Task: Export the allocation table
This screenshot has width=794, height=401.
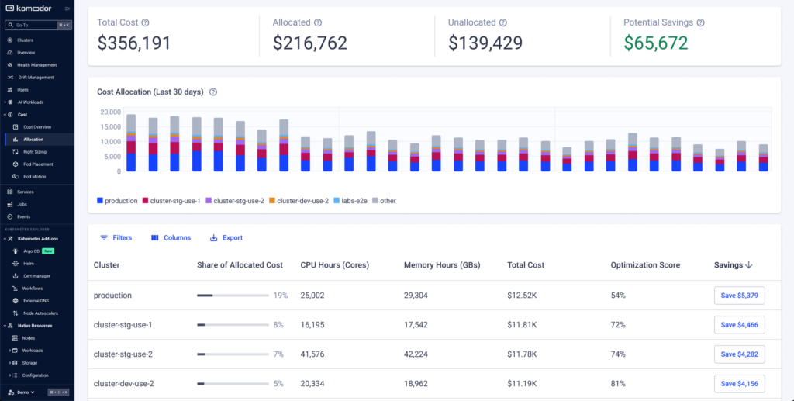Action: [x=226, y=237]
